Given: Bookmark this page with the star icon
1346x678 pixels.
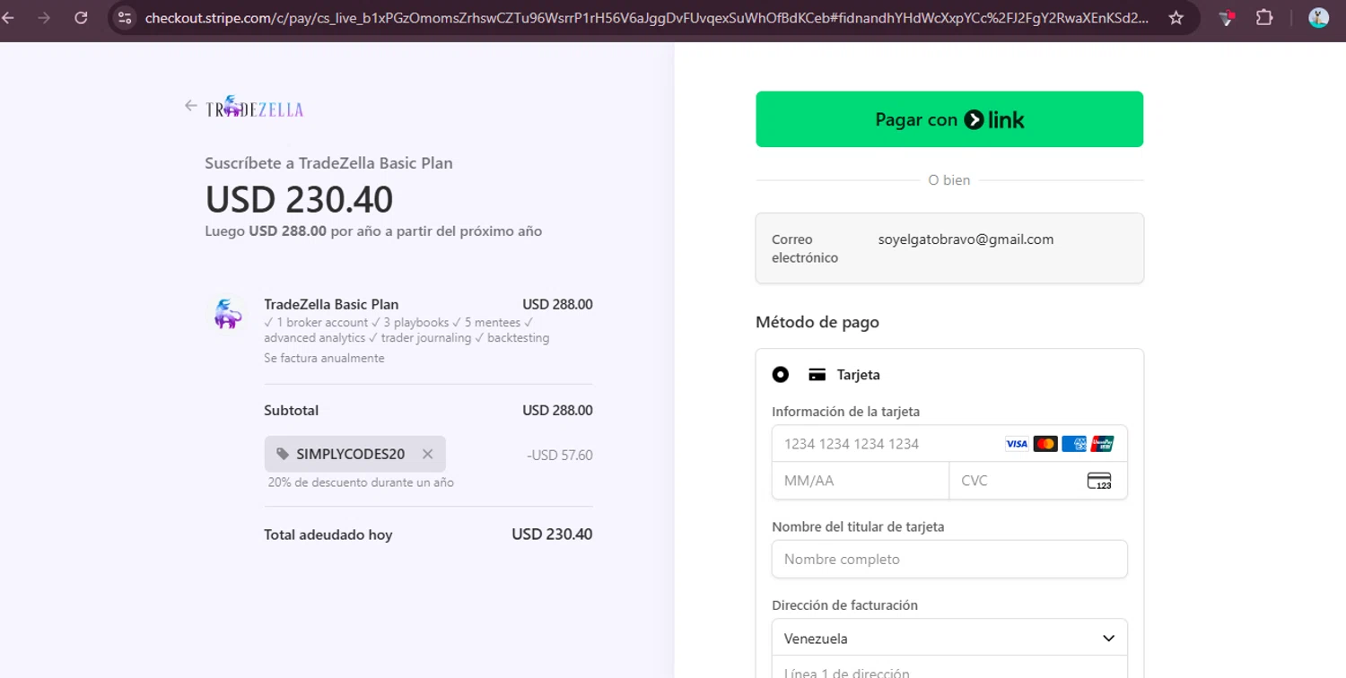Looking at the screenshot, I should tap(1176, 17).
